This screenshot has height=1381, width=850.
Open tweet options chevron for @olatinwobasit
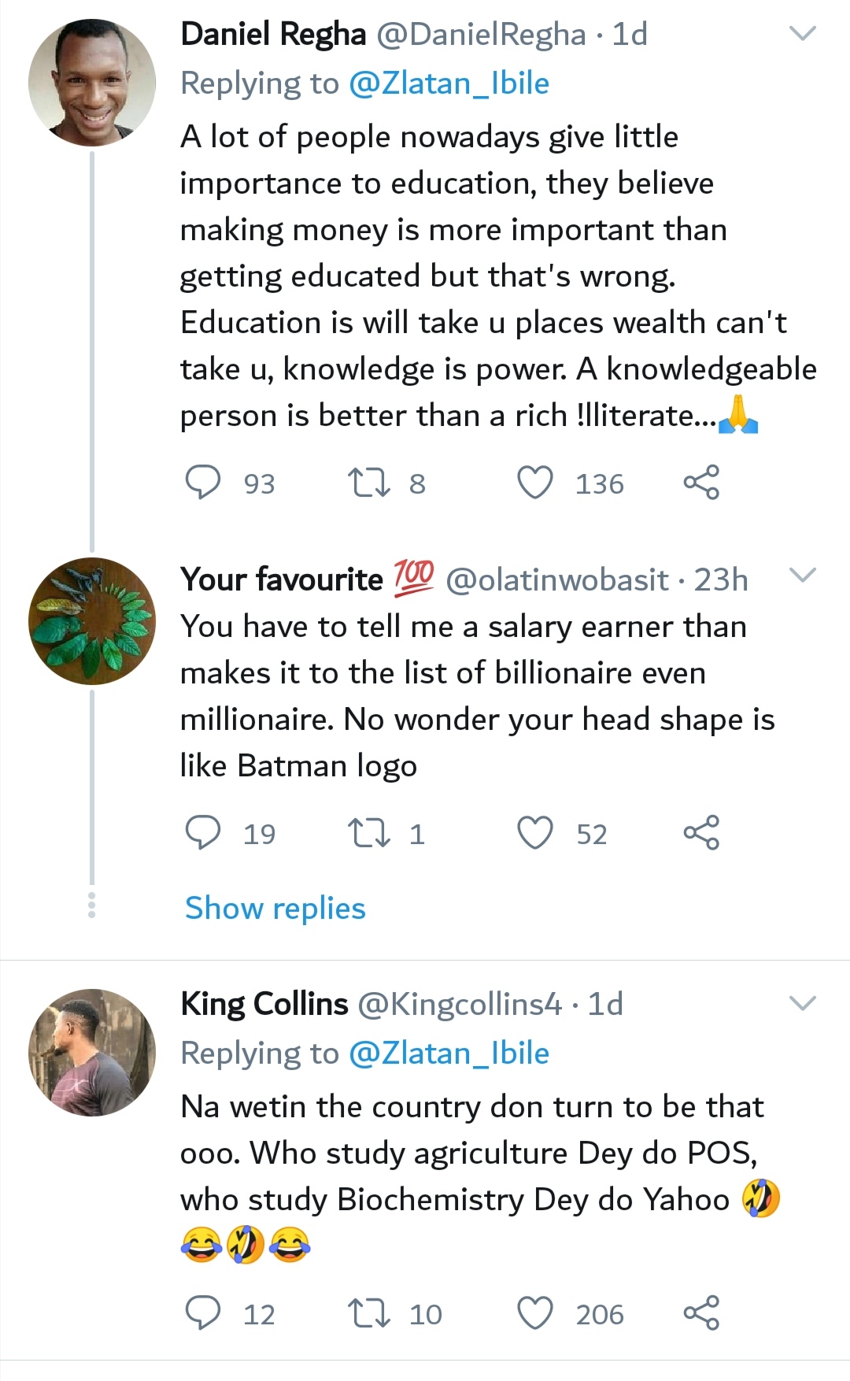802,576
